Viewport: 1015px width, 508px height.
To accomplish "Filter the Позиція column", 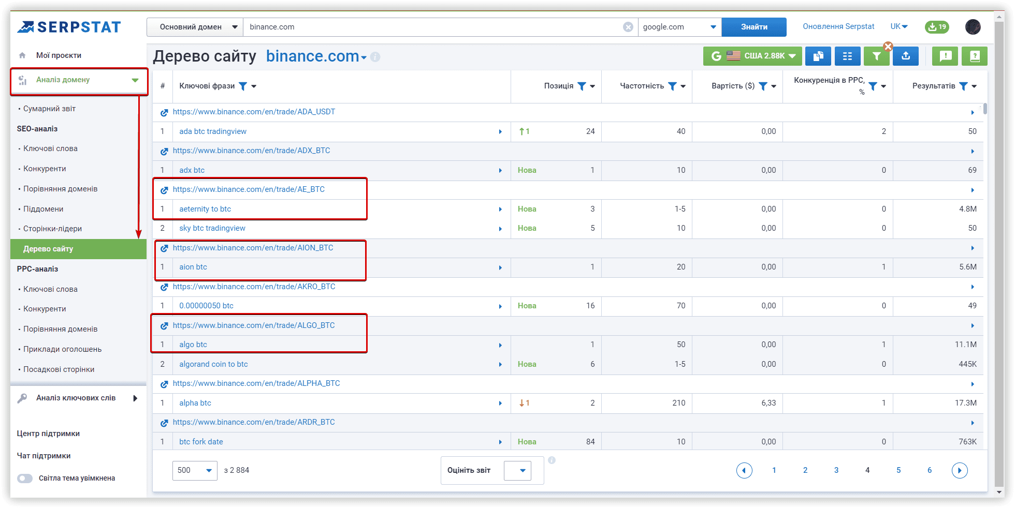I will tap(582, 86).
